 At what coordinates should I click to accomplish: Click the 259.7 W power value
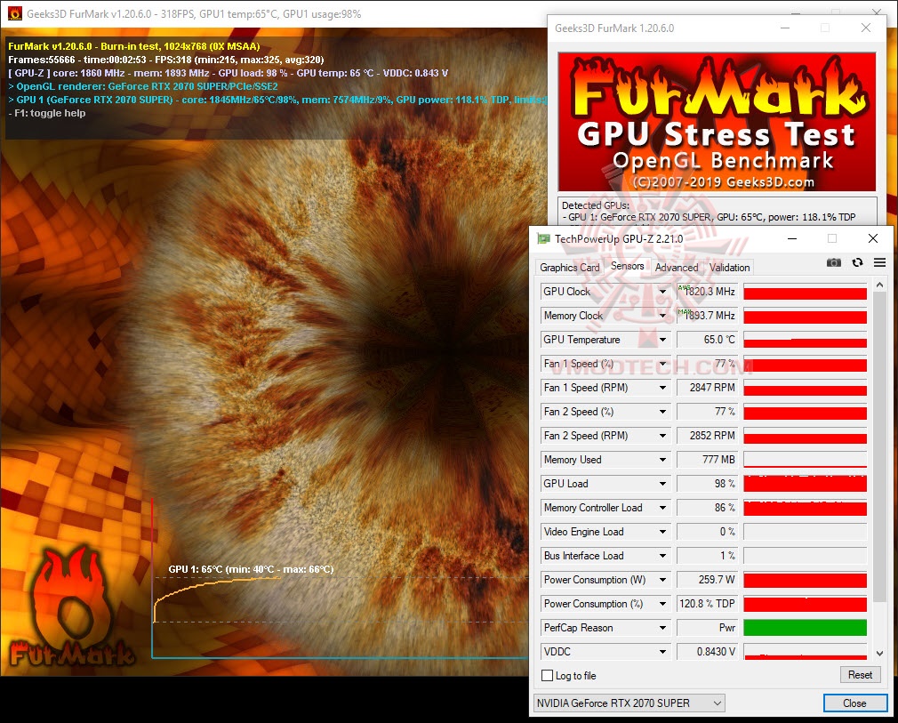[708, 580]
